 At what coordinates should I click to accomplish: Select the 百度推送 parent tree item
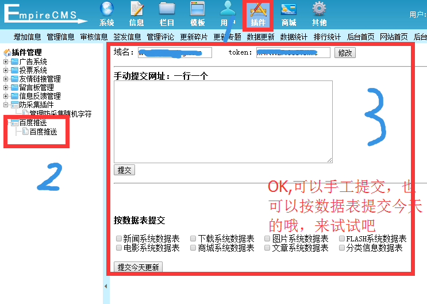coord(33,122)
